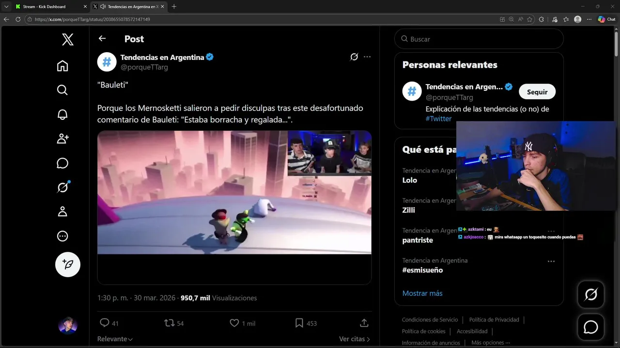Screen dimensions: 620x348
Task: Bookmark the Bauleti post
Action: click(x=299, y=323)
